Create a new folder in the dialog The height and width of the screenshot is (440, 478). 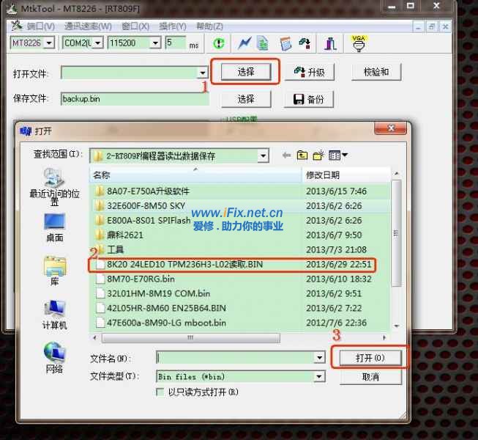pyautogui.click(x=318, y=155)
